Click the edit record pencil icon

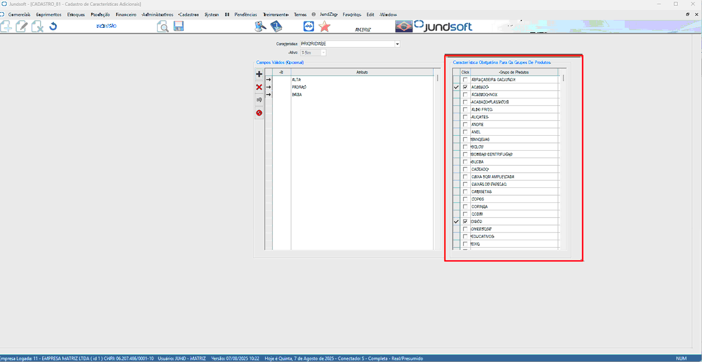[x=22, y=26]
